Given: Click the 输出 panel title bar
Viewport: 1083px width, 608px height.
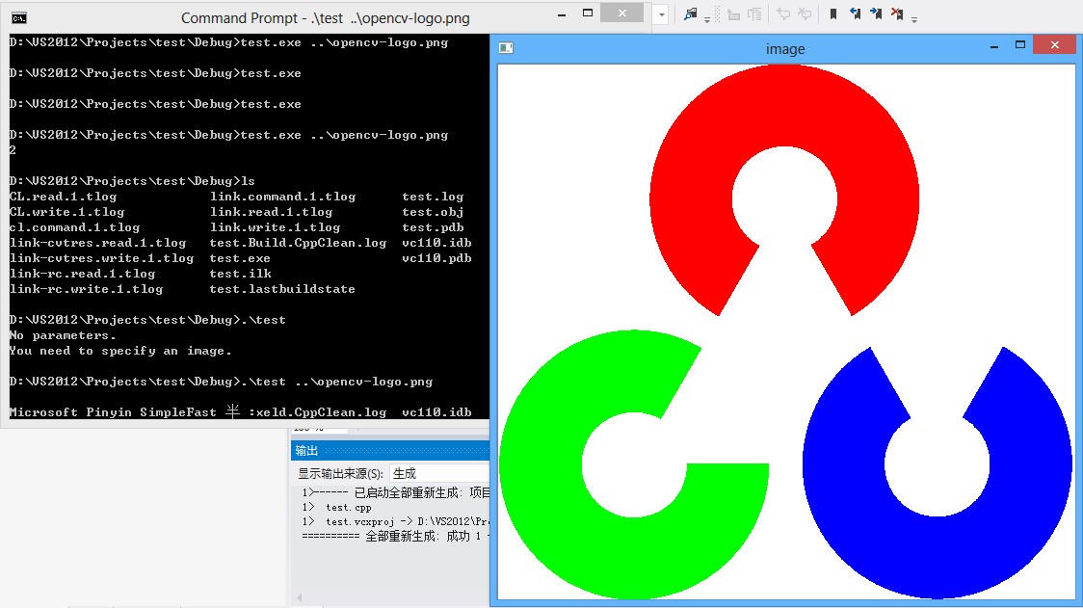Looking at the screenshot, I should (390, 451).
